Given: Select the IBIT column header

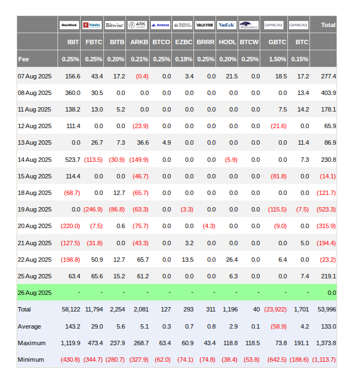Looking at the screenshot, I should click(x=72, y=42).
